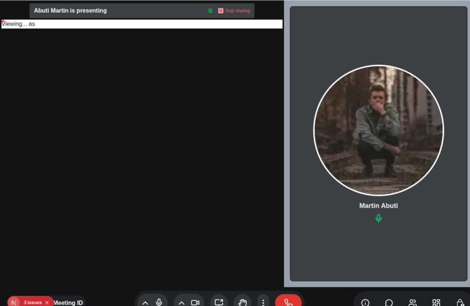Show participants list icon
Image resolution: width=470 pixels, height=306 pixels.
(413, 302)
